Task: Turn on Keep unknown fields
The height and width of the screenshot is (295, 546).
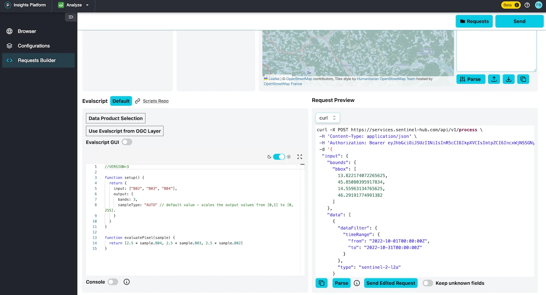Action: point(428,283)
